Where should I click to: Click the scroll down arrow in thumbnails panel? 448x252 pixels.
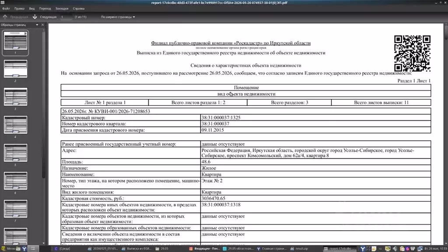pos(43,243)
